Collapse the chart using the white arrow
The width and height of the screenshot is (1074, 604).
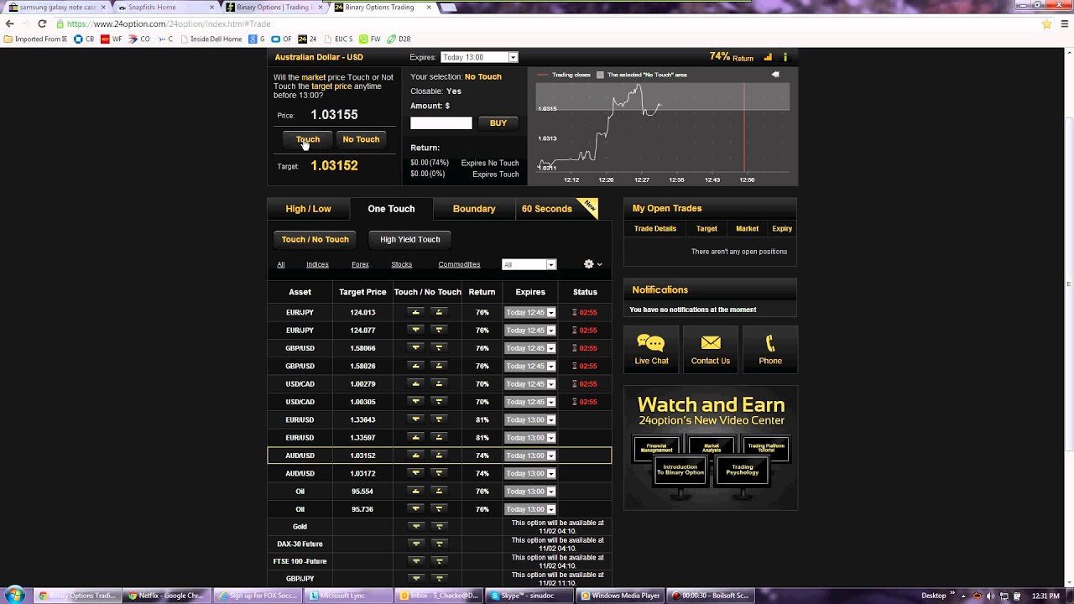[775, 75]
